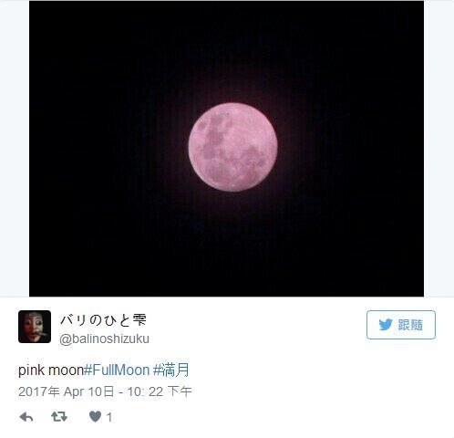454x438 pixels.
Task: Retweet the pink moon tweet
Action: pyautogui.click(x=59, y=416)
